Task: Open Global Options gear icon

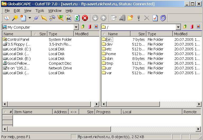Action: [163, 18]
